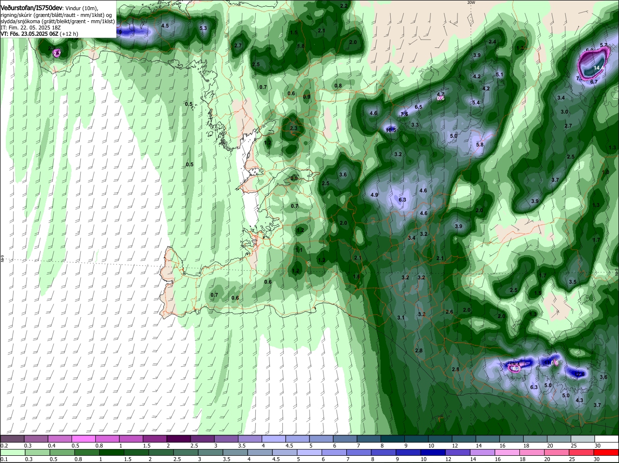Click the 6.7 precipitation value
This screenshot has height=463, width=619.
(x=594, y=82)
